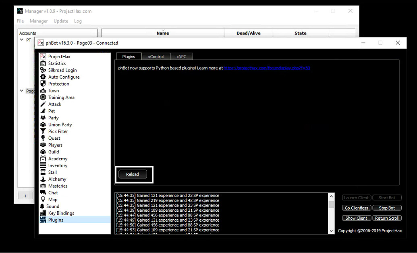Open the Update menu in Manager
The height and width of the screenshot is (253, 417).
coord(60,21)
